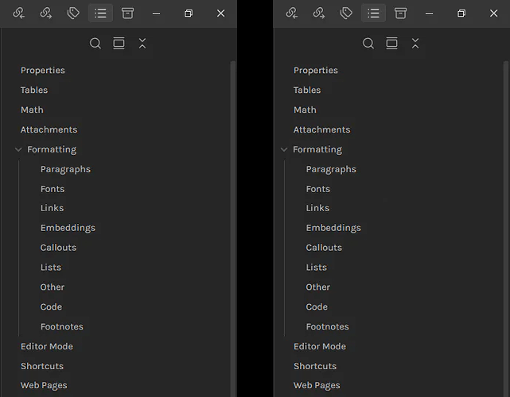Select the Callouts heading in right outline
The image size is (510, 397).
(x=324, y=248)
